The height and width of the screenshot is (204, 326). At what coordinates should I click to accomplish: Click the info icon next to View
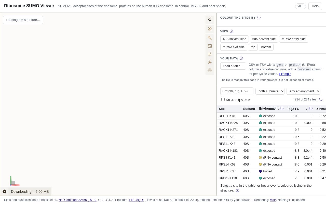231,31
